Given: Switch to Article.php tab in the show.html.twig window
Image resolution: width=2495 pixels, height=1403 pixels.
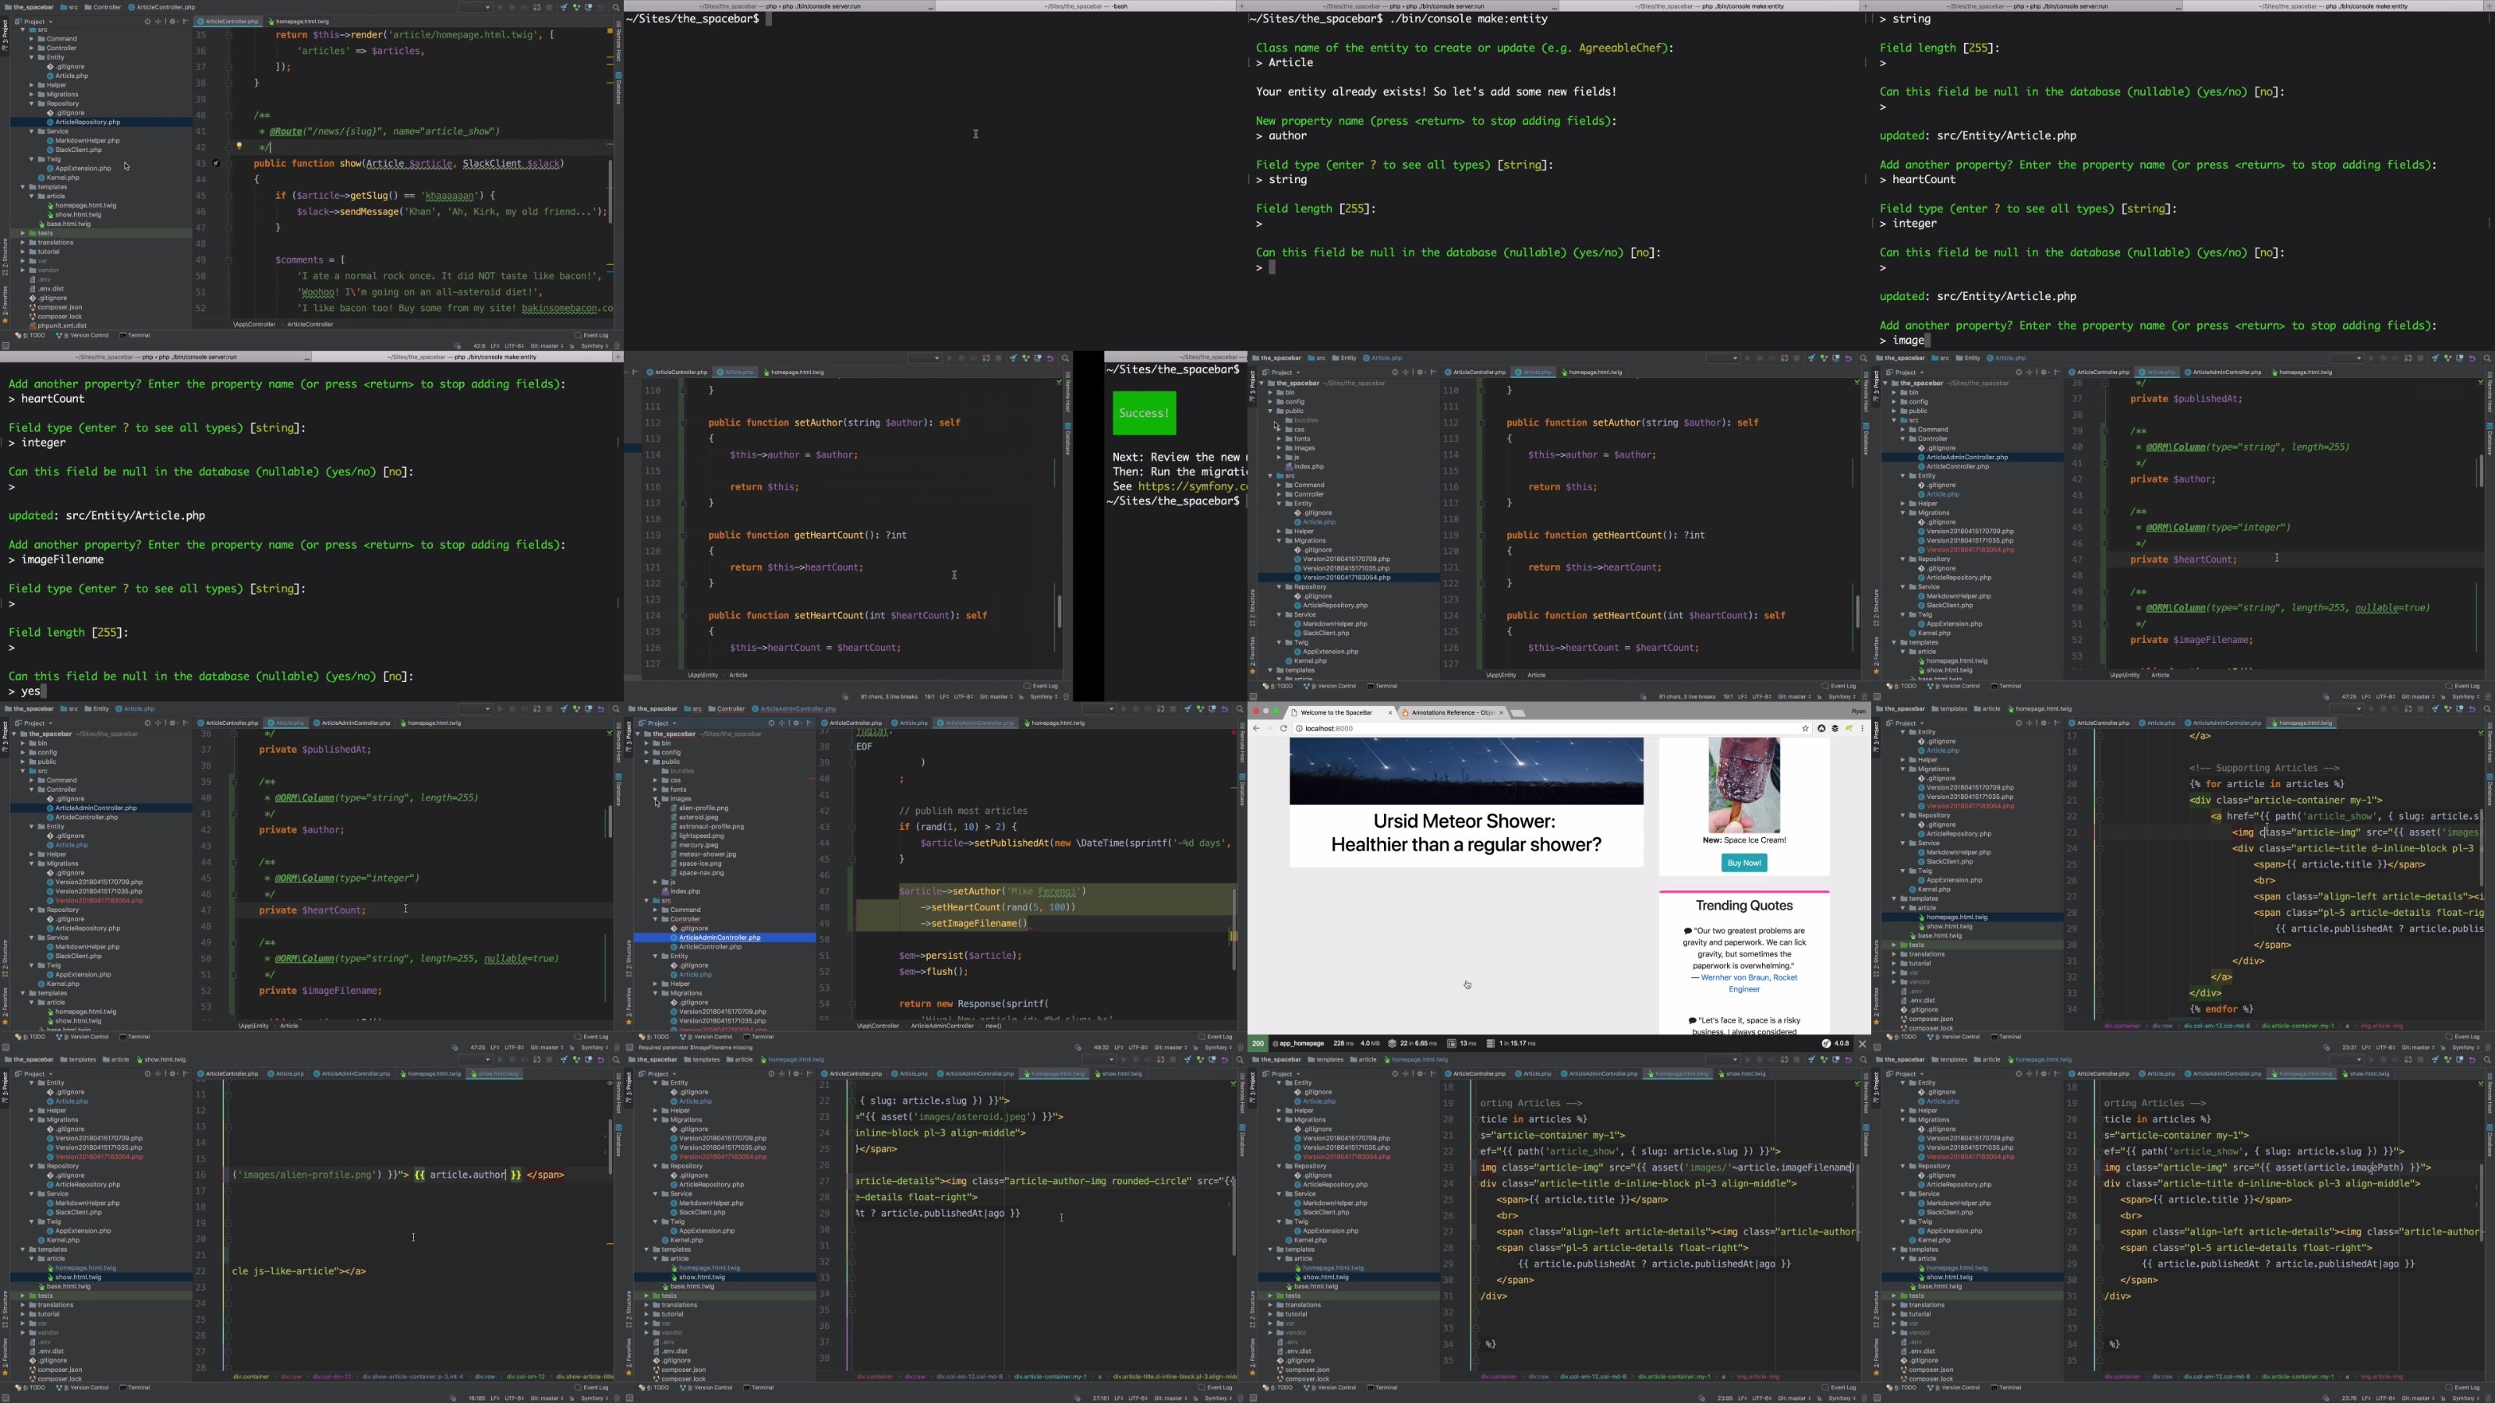Looking at the screenshot, I should point(287,1073).
